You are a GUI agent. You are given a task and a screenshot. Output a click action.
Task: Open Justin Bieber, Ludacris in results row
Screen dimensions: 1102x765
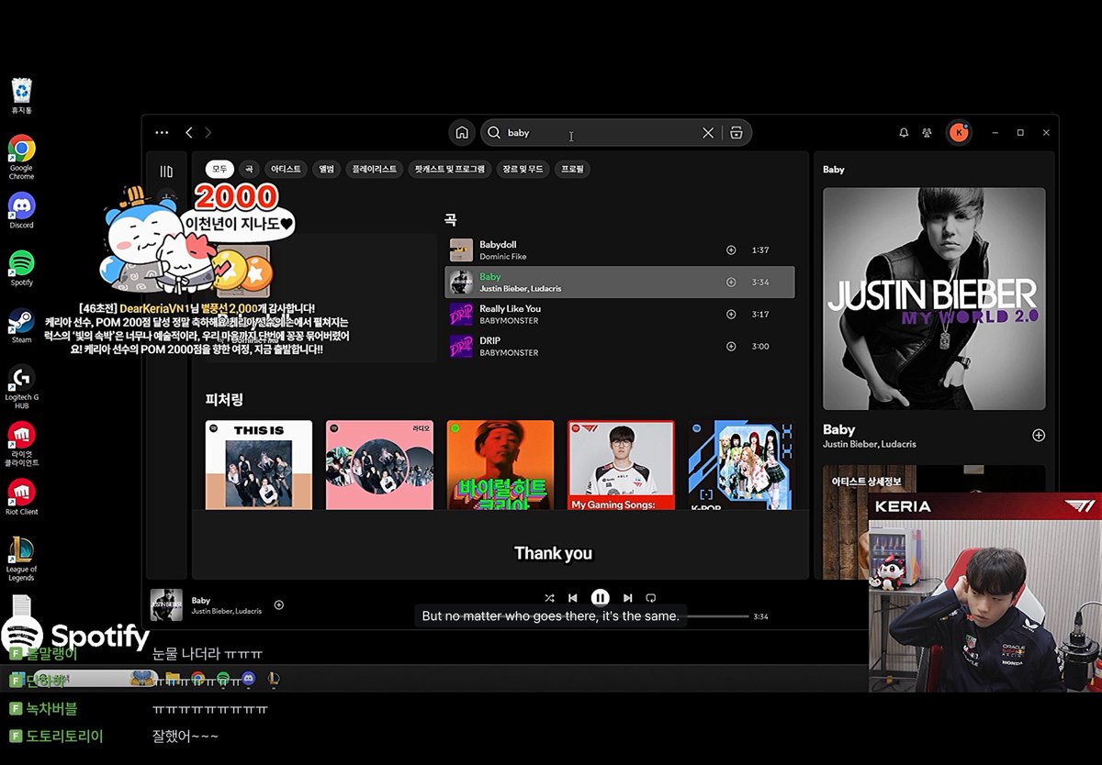click(520, 289)
